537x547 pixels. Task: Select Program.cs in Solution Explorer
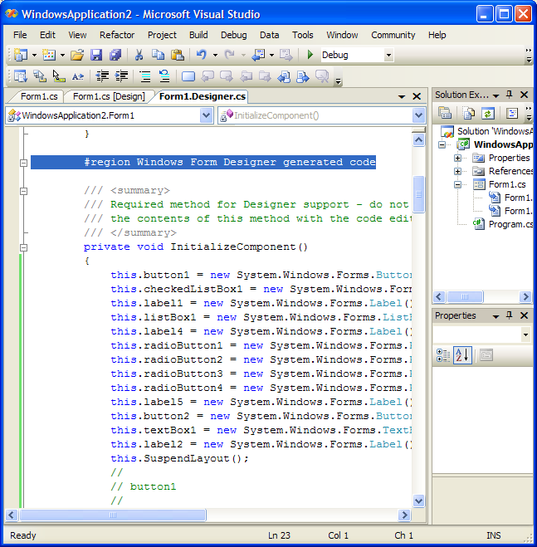510,224
